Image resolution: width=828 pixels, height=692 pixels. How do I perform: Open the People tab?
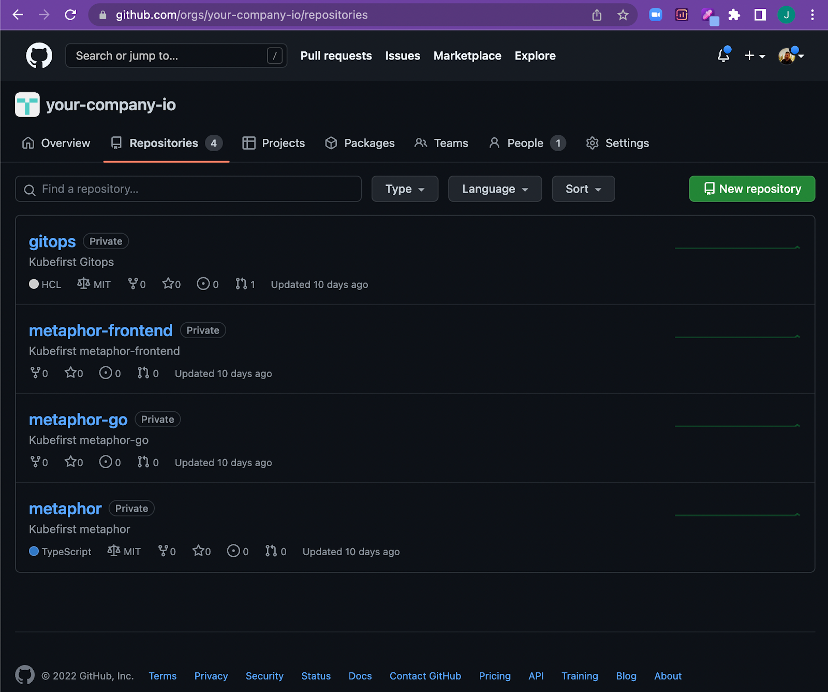tap(527, 143)
